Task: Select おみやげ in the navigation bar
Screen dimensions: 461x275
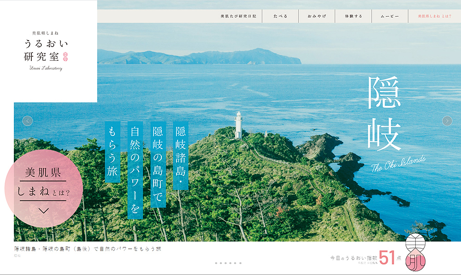Action: click(x=317, y=16)
